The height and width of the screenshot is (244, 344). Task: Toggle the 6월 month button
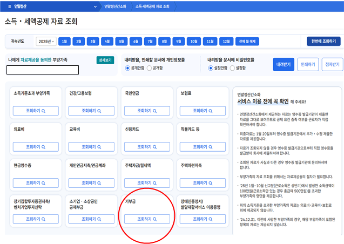point(134,42)
